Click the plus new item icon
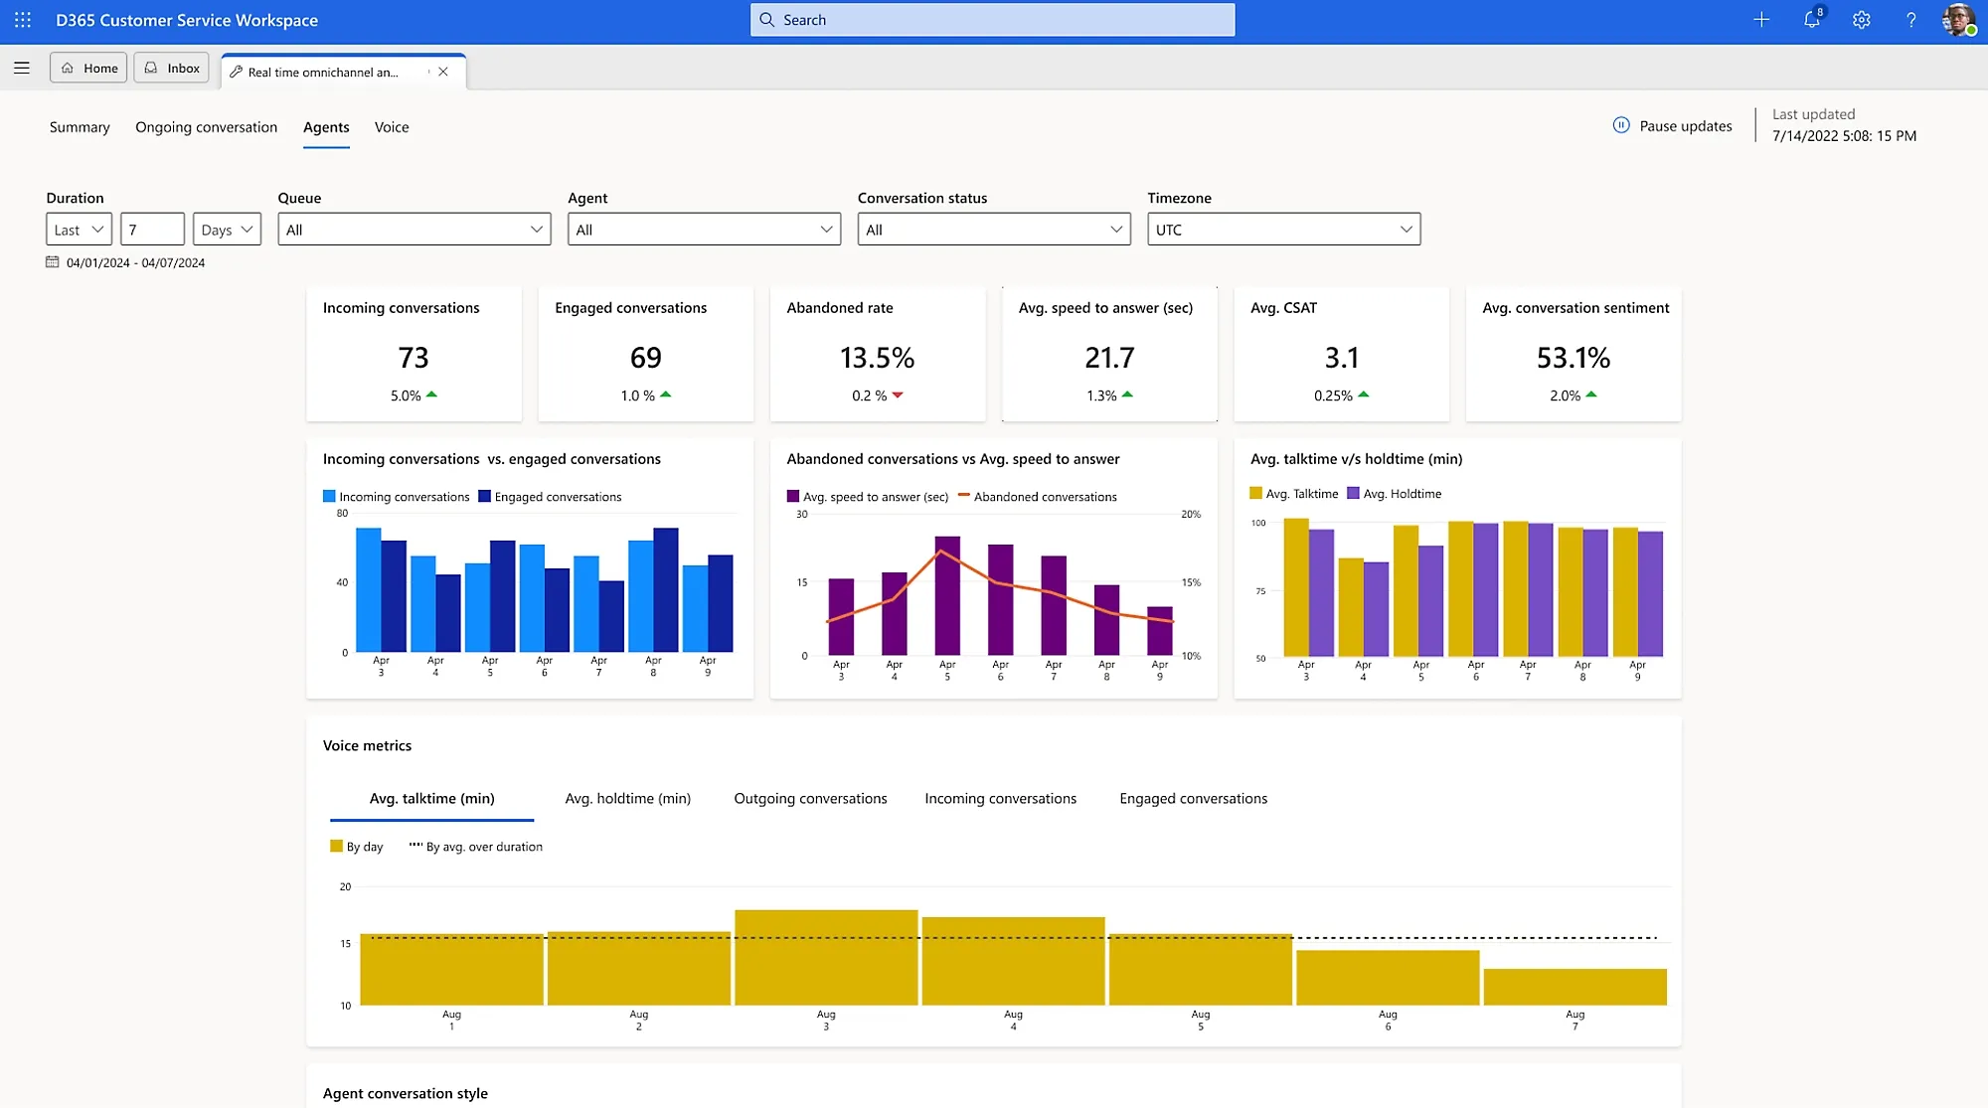Image resolution: width=1988 pixels, height=1108 pixels. (1761, 20)
